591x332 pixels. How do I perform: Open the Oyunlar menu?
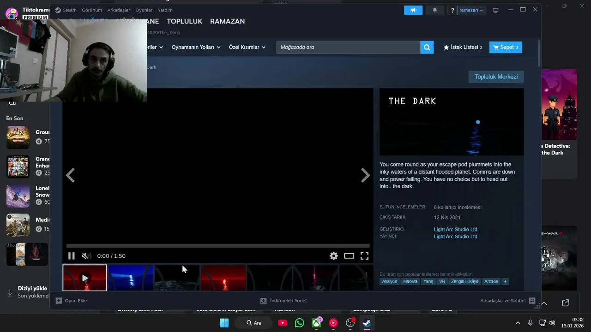click(x=144, y=10)
